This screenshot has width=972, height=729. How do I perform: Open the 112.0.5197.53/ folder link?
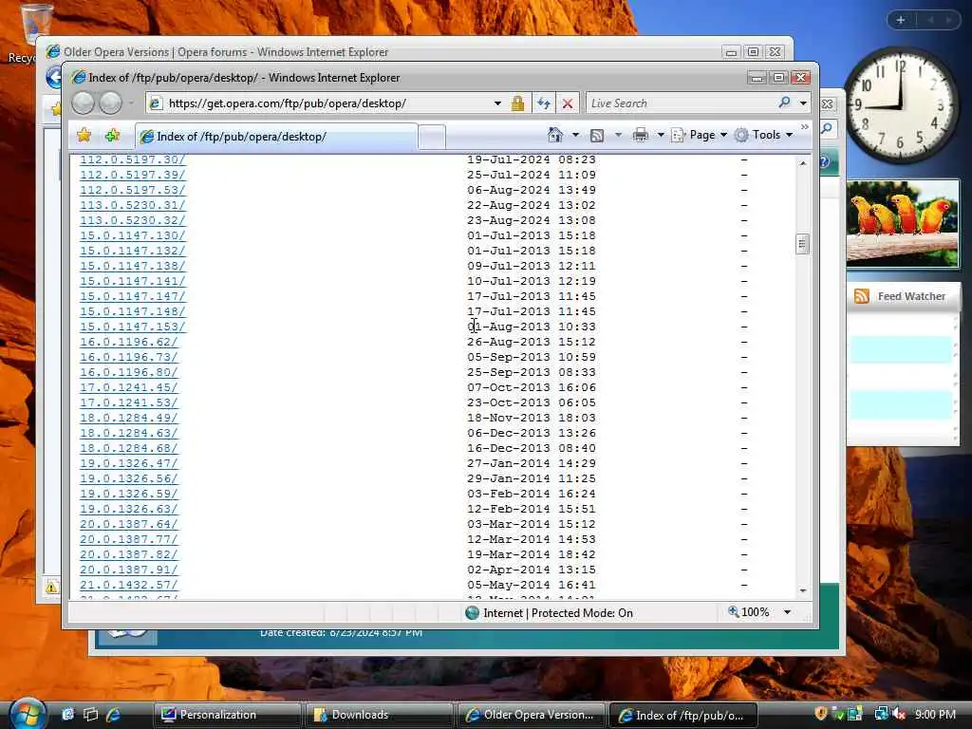[x=133, y=190]
